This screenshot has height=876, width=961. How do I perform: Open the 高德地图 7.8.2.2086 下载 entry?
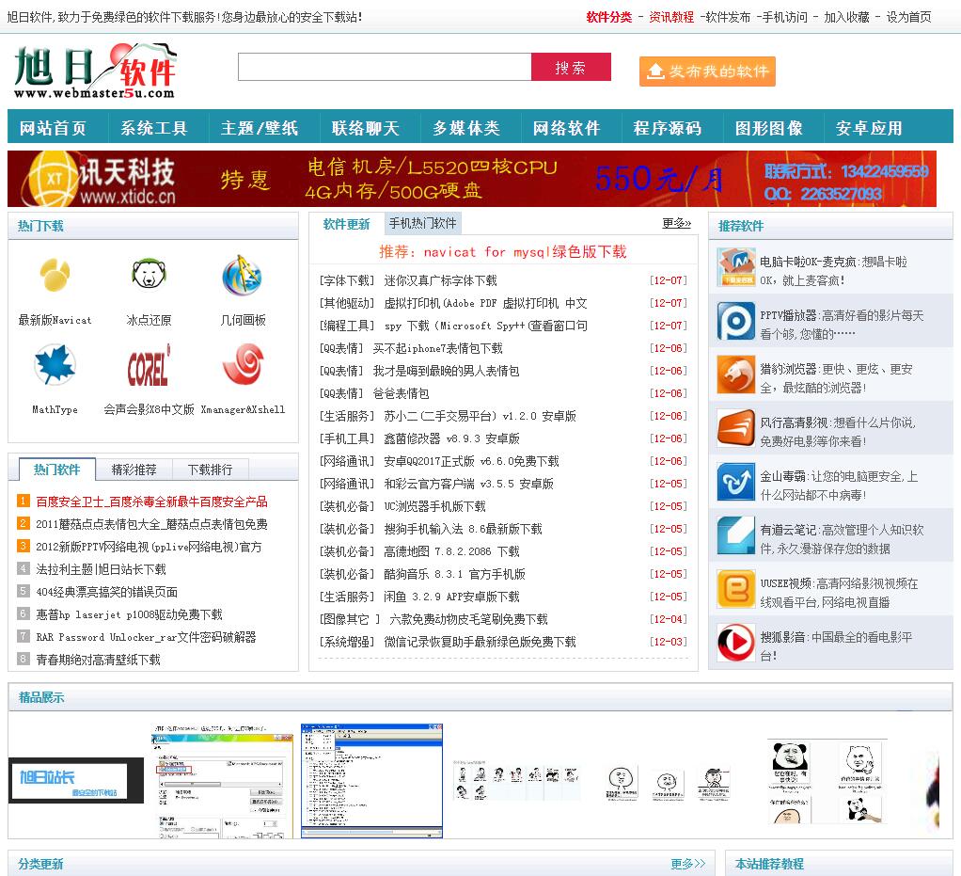(x=451, y=551)
